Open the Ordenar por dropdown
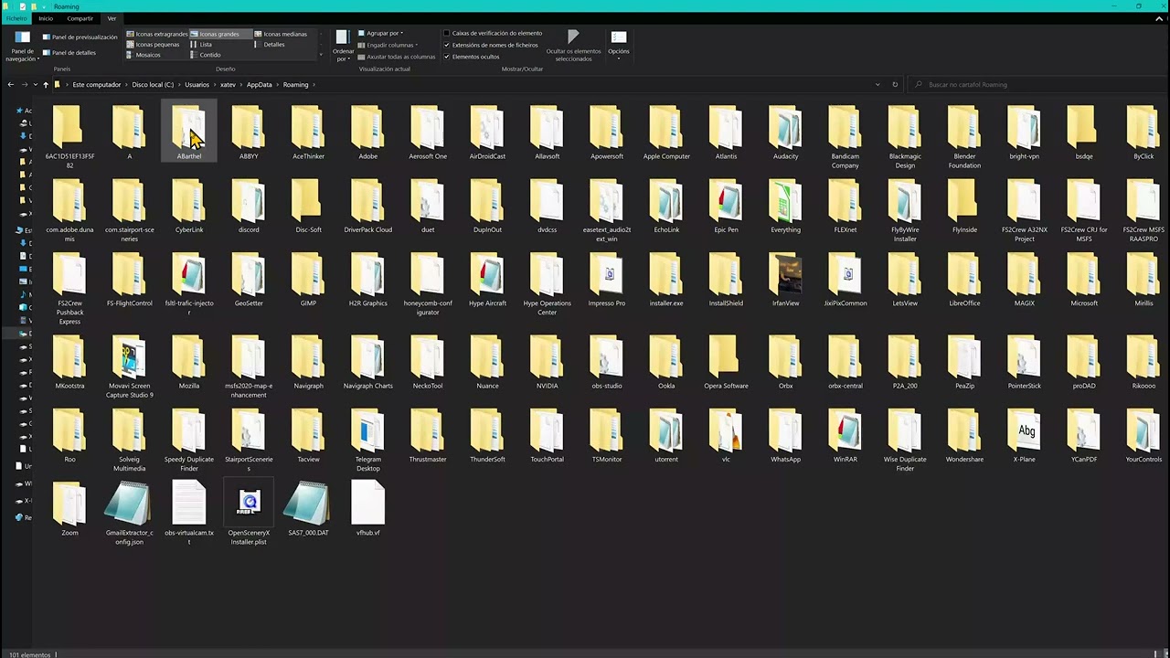 [343, 47]
